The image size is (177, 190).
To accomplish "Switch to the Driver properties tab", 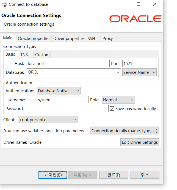I will tap(69, 38).
